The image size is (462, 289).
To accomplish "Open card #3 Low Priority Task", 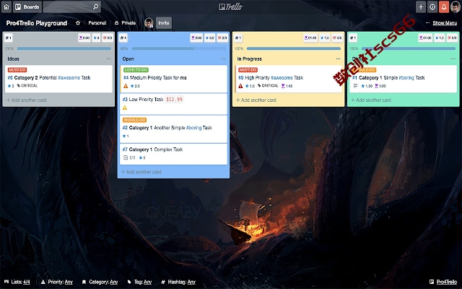I will (173, 104).
